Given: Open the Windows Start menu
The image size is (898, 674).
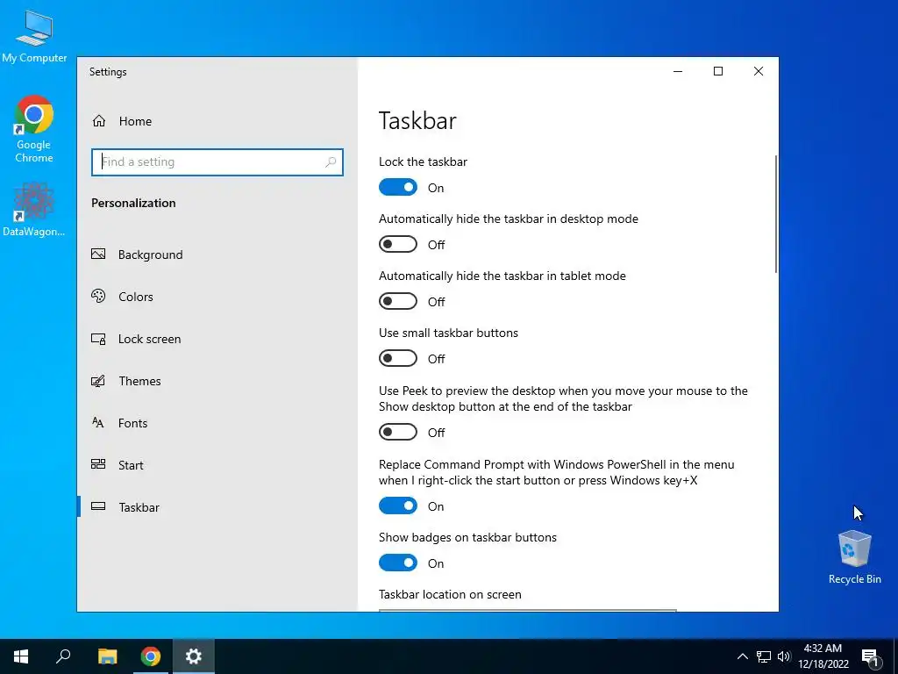Looking at the screenshot, I should tap(21, 656).
